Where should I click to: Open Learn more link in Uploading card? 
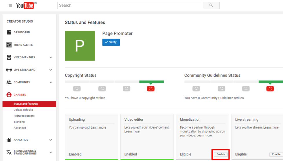pyautogui.click(x=98, y=127)
